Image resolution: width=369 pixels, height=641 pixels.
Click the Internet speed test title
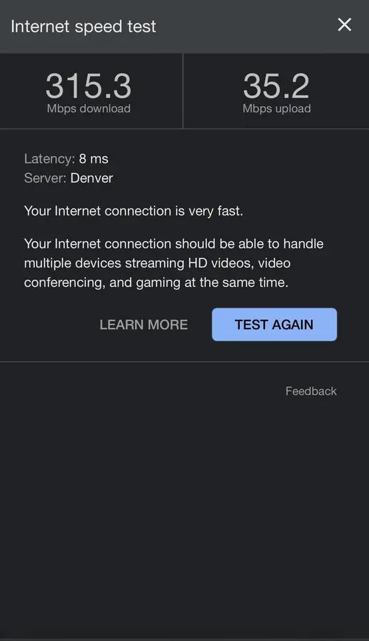83,27
